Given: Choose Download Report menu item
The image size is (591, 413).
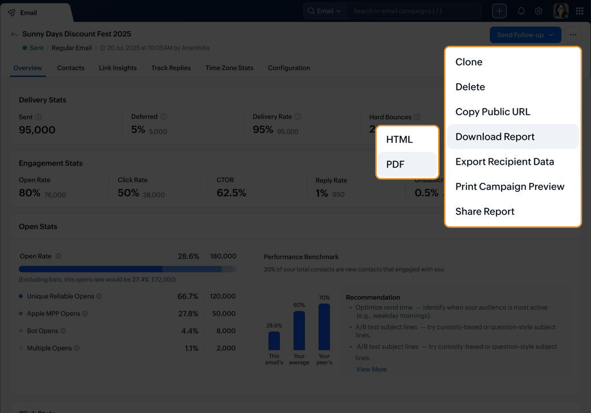Looking at the screenshot, I should pyautogui.click(x=513, y=137).
